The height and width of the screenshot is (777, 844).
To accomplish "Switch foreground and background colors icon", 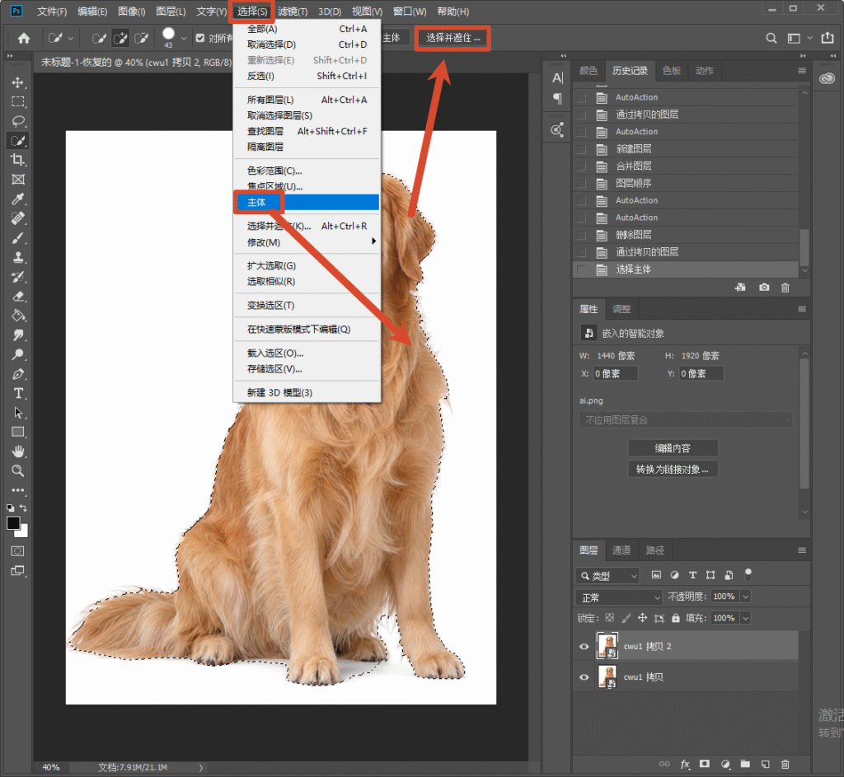I will [x=24, y=508].
